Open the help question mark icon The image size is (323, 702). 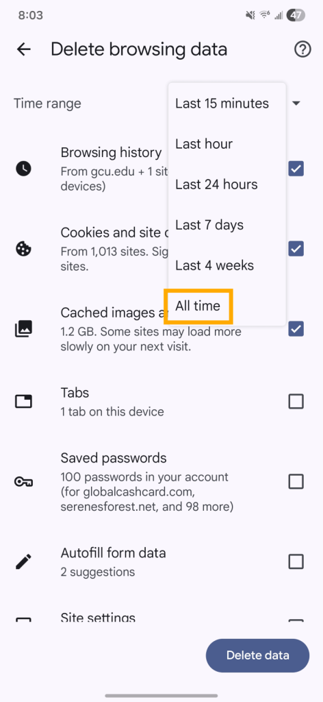click(x=302, y=49)
